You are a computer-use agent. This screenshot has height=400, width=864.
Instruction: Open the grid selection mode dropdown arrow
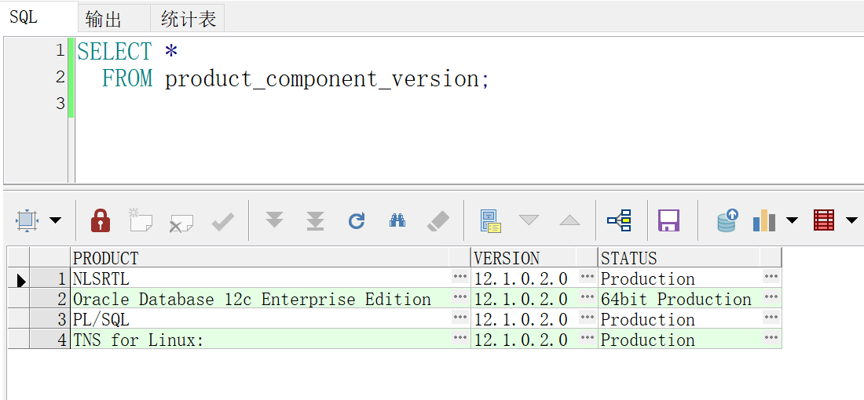tap(56, 220)
